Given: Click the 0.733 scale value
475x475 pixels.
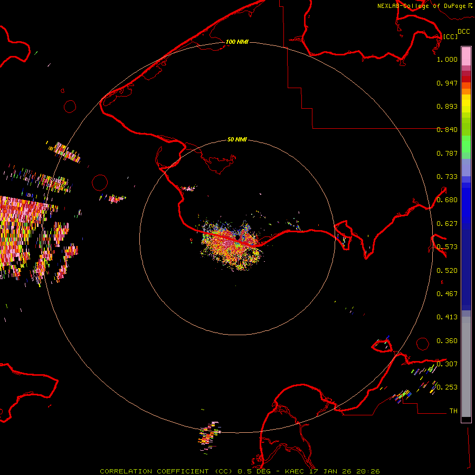Looking at the screenshot, I should 447,177.
